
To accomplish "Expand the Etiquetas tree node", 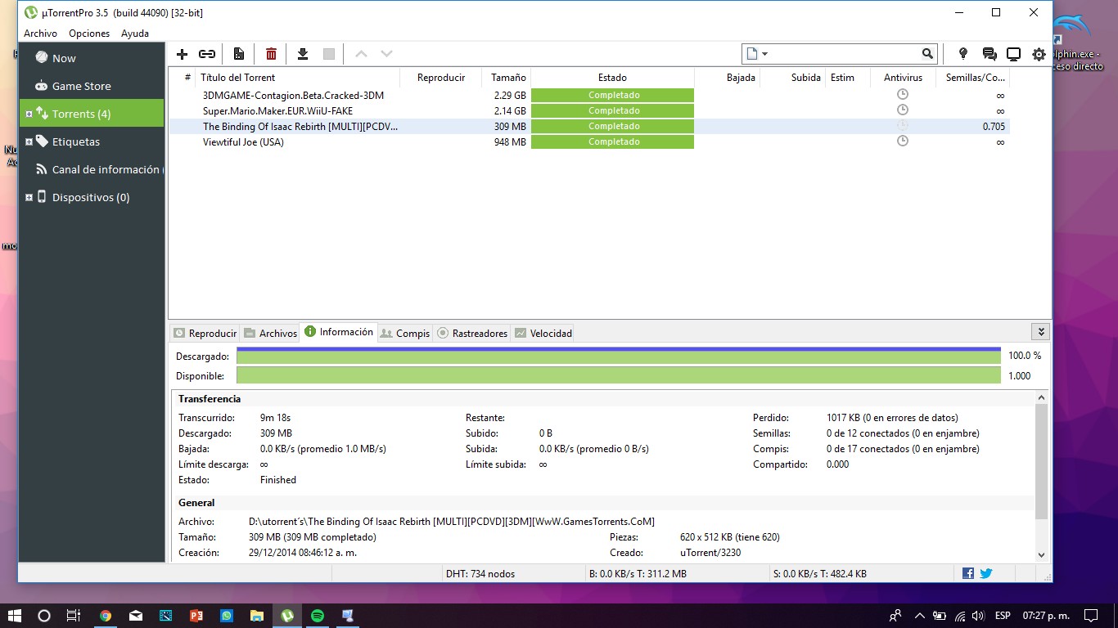I will [x=29, y=141].
